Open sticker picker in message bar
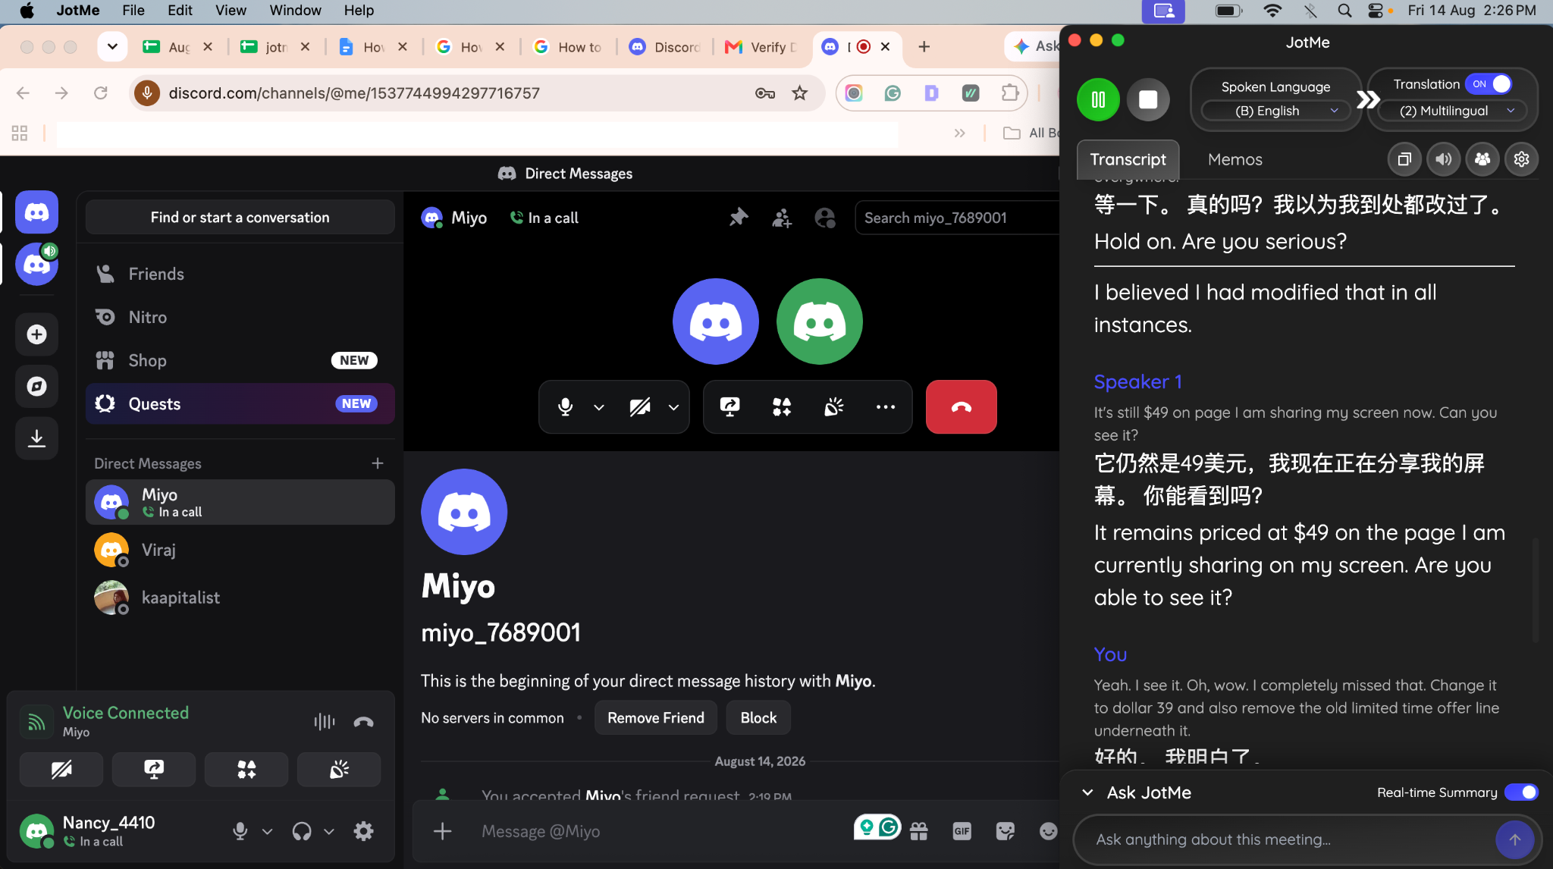The image size is (1553, 869). click(x=1005, y=832)
